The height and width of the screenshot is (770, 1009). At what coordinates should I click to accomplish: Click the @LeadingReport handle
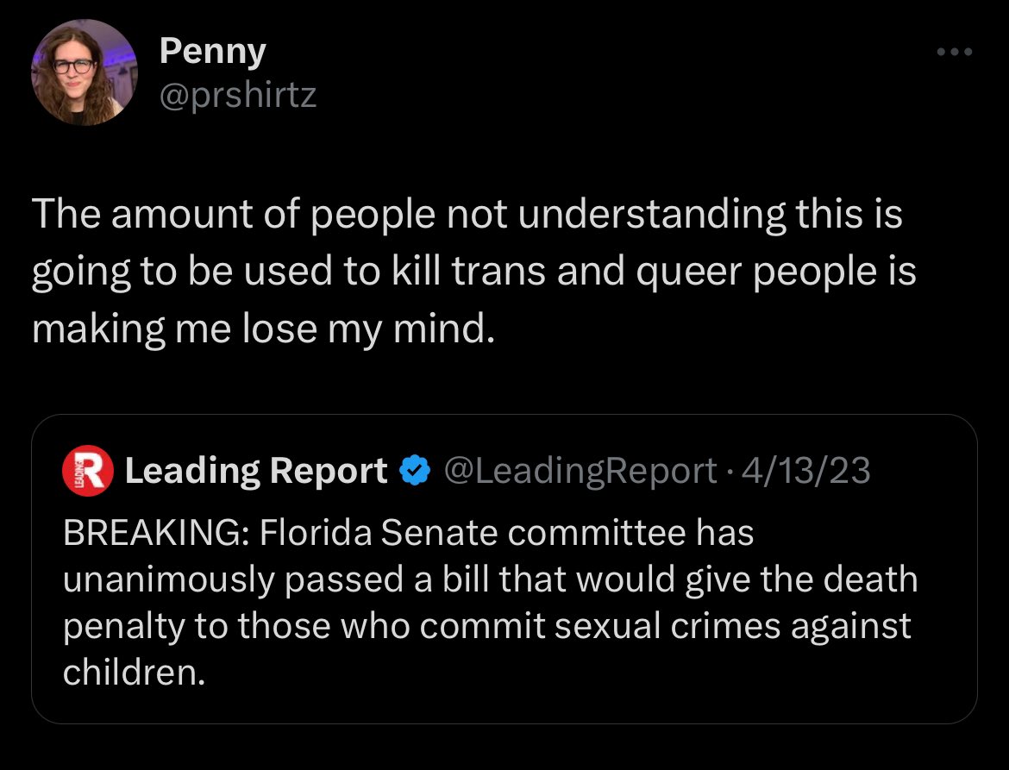[580, 471]
